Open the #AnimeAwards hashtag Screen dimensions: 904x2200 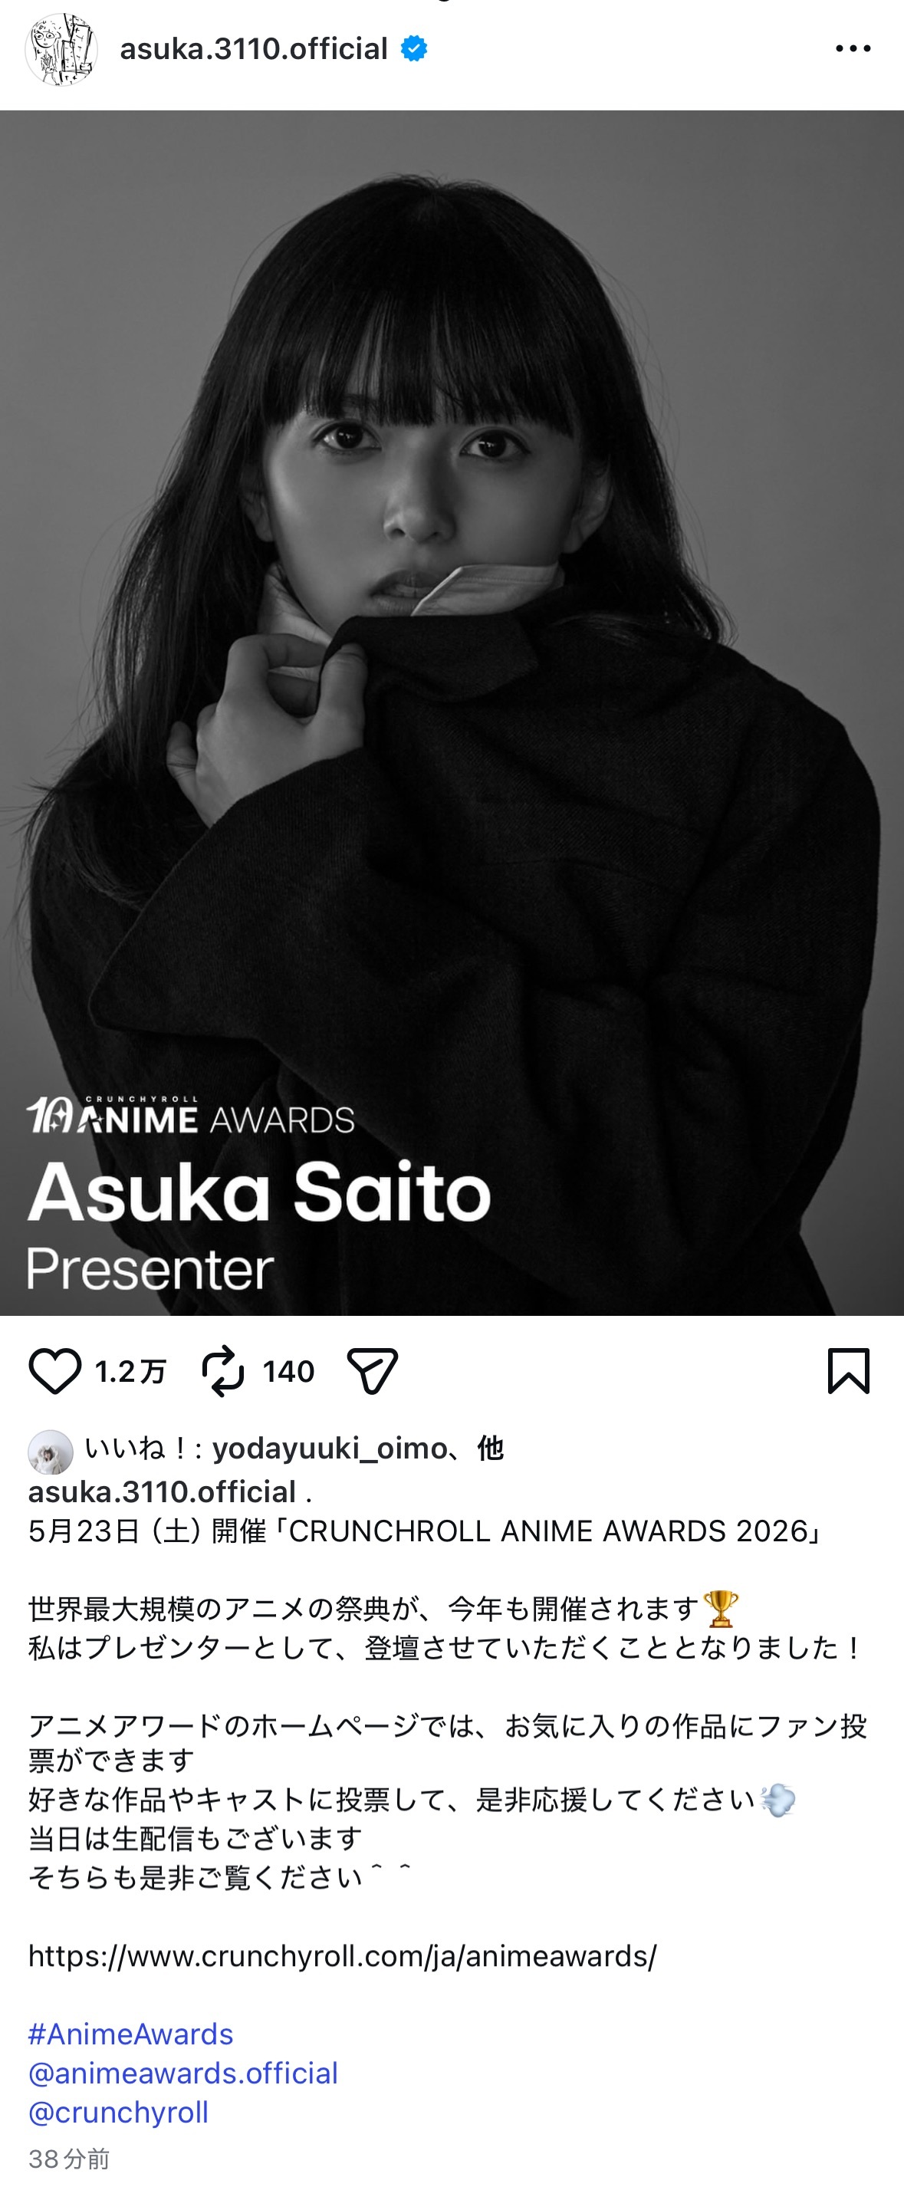130,2034
